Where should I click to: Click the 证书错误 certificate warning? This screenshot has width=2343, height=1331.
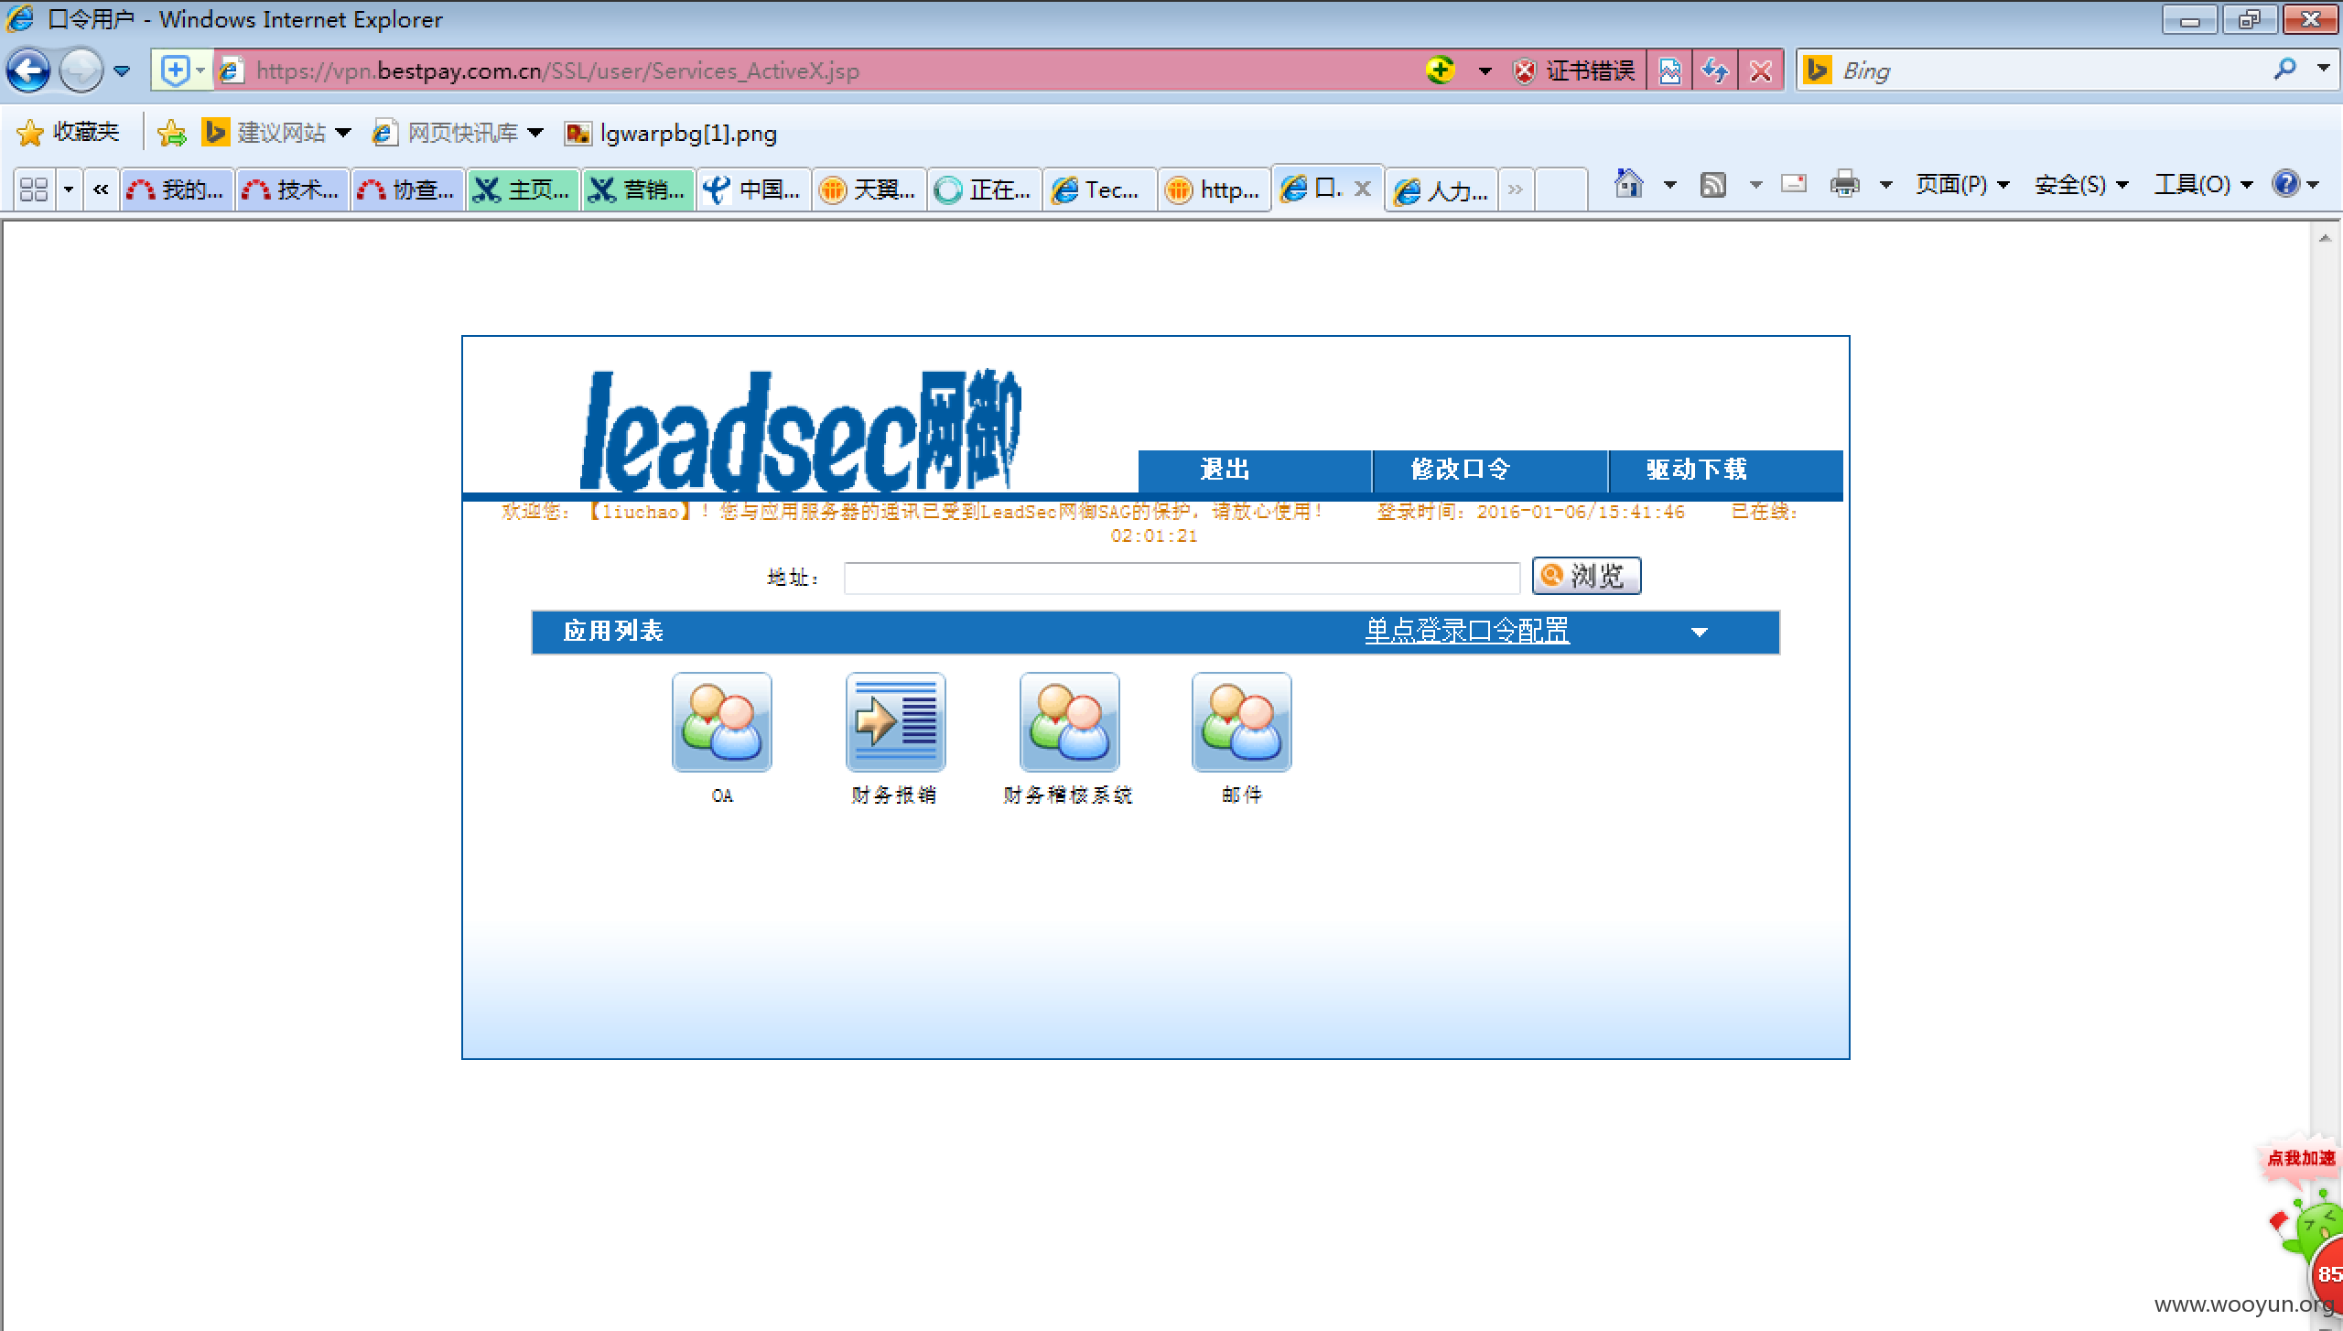(x=1574, y=70)
